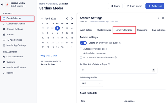168x103 pixels.
Task: Expand the April 2026 month selector
Action: [42, 19]
